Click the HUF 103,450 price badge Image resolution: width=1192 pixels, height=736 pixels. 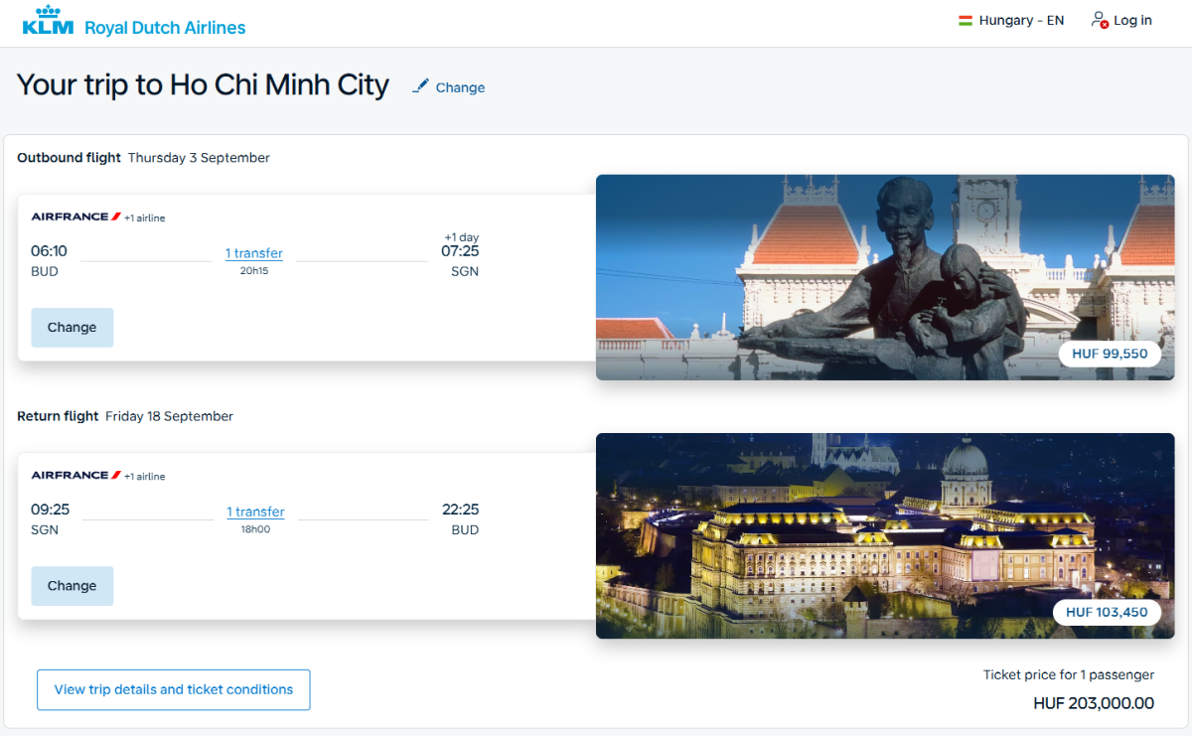click(1107, 612)
